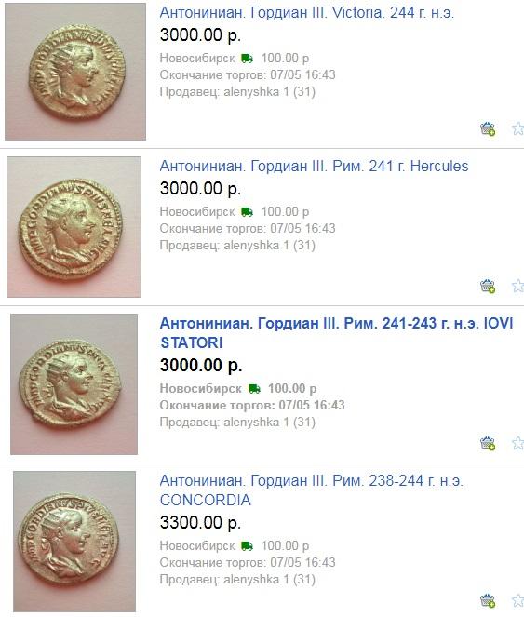
Task: Star the Hercules listing as favorite
Action: (x=517, y=286)
